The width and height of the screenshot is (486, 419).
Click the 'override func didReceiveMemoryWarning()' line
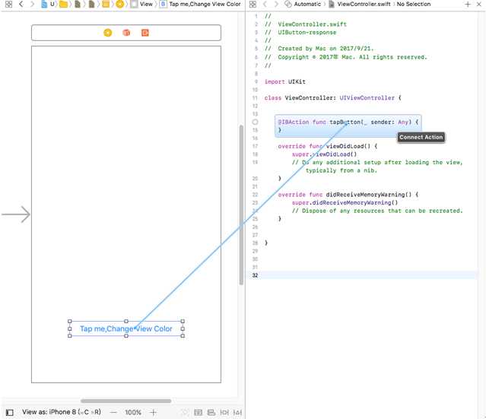point(348,195)
